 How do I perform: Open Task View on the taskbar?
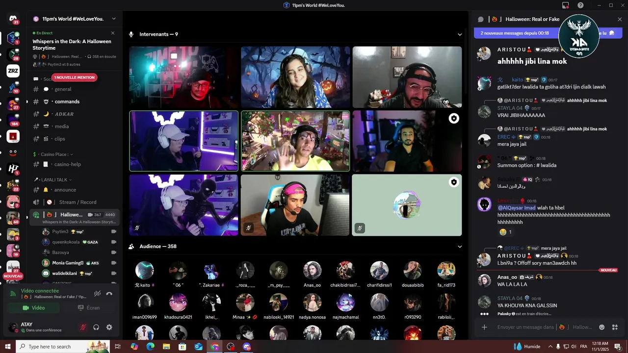coord(118,347)
